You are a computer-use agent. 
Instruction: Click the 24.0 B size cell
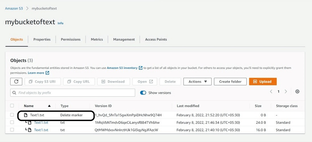coord(261,122)
